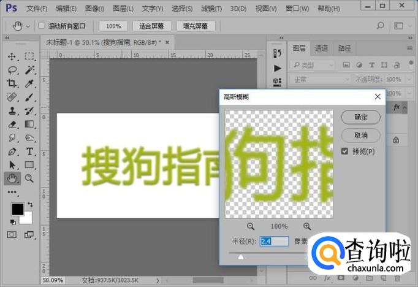The image size is (418, 287).
Task: Click the 取消 button in blur dialog
Action: (360, 135)
